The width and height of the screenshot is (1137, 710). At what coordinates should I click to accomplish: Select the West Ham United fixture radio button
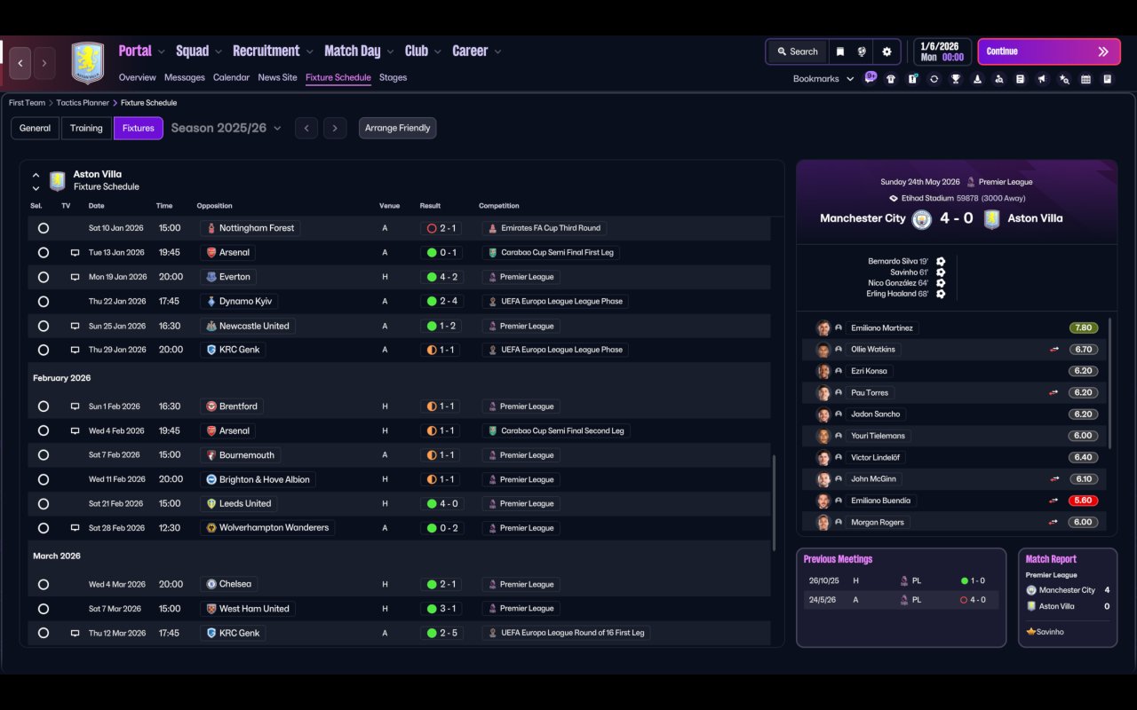[x=44, y=609]
